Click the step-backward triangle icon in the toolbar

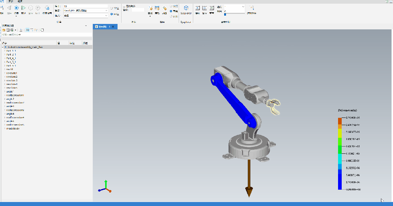[x=9, y=8]
